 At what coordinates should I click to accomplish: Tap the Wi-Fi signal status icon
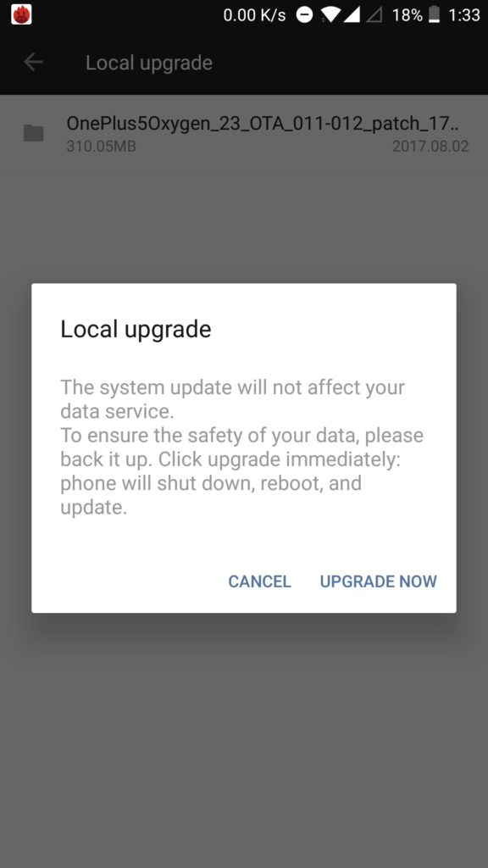pyautogui.click(x=330, y=15)
